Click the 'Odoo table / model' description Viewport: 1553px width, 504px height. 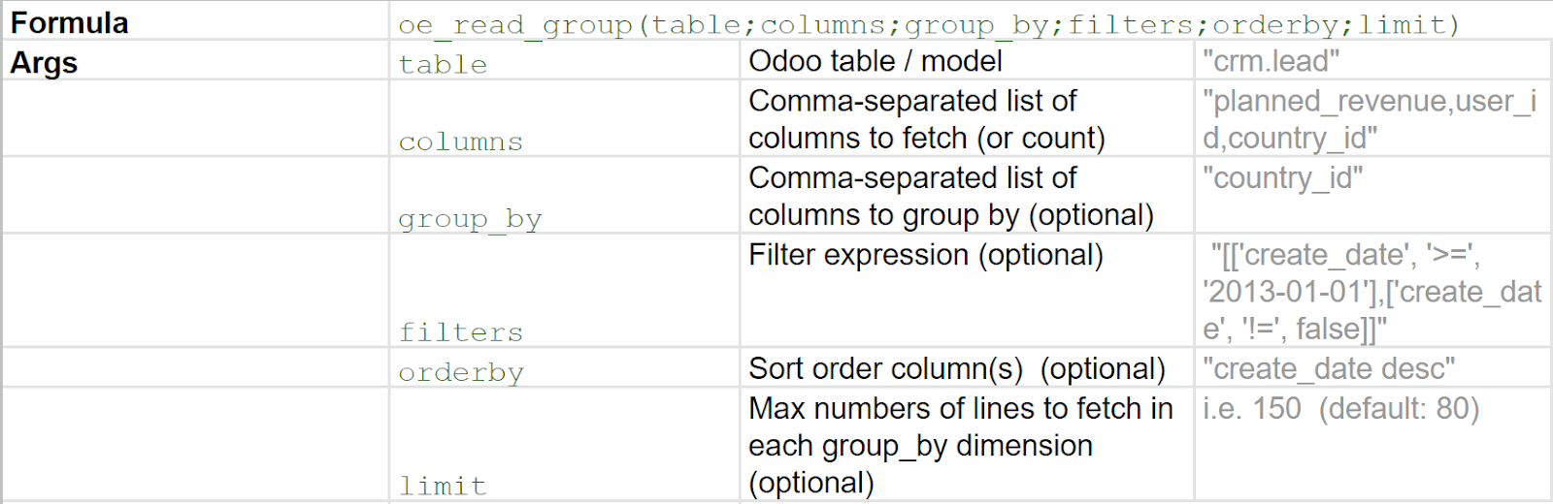tap(875, 61)
